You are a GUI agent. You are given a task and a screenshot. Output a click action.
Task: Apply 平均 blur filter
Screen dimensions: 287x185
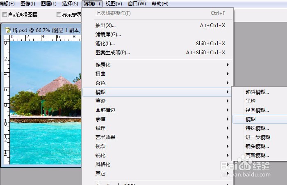tap(260, 101)
